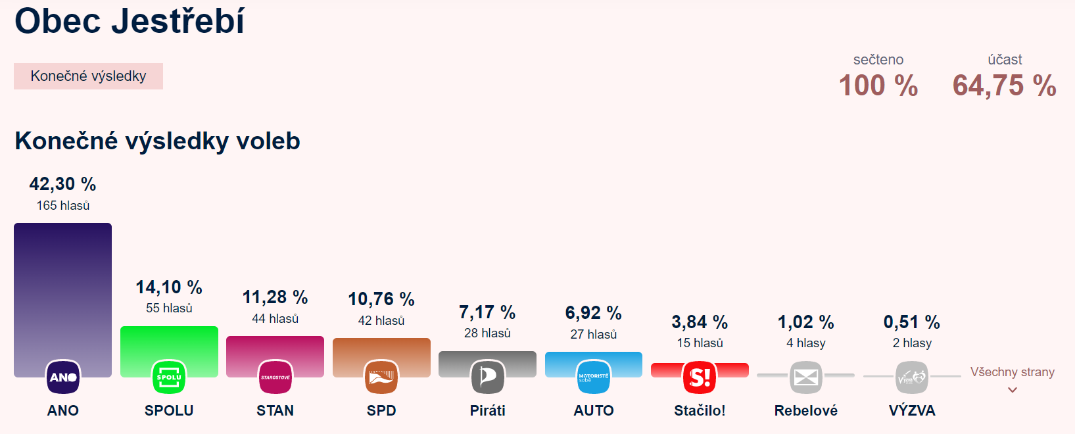Screen dimensions: 1075x434
Task: Open the SPD party icon
Action: [x=381, y=377]
